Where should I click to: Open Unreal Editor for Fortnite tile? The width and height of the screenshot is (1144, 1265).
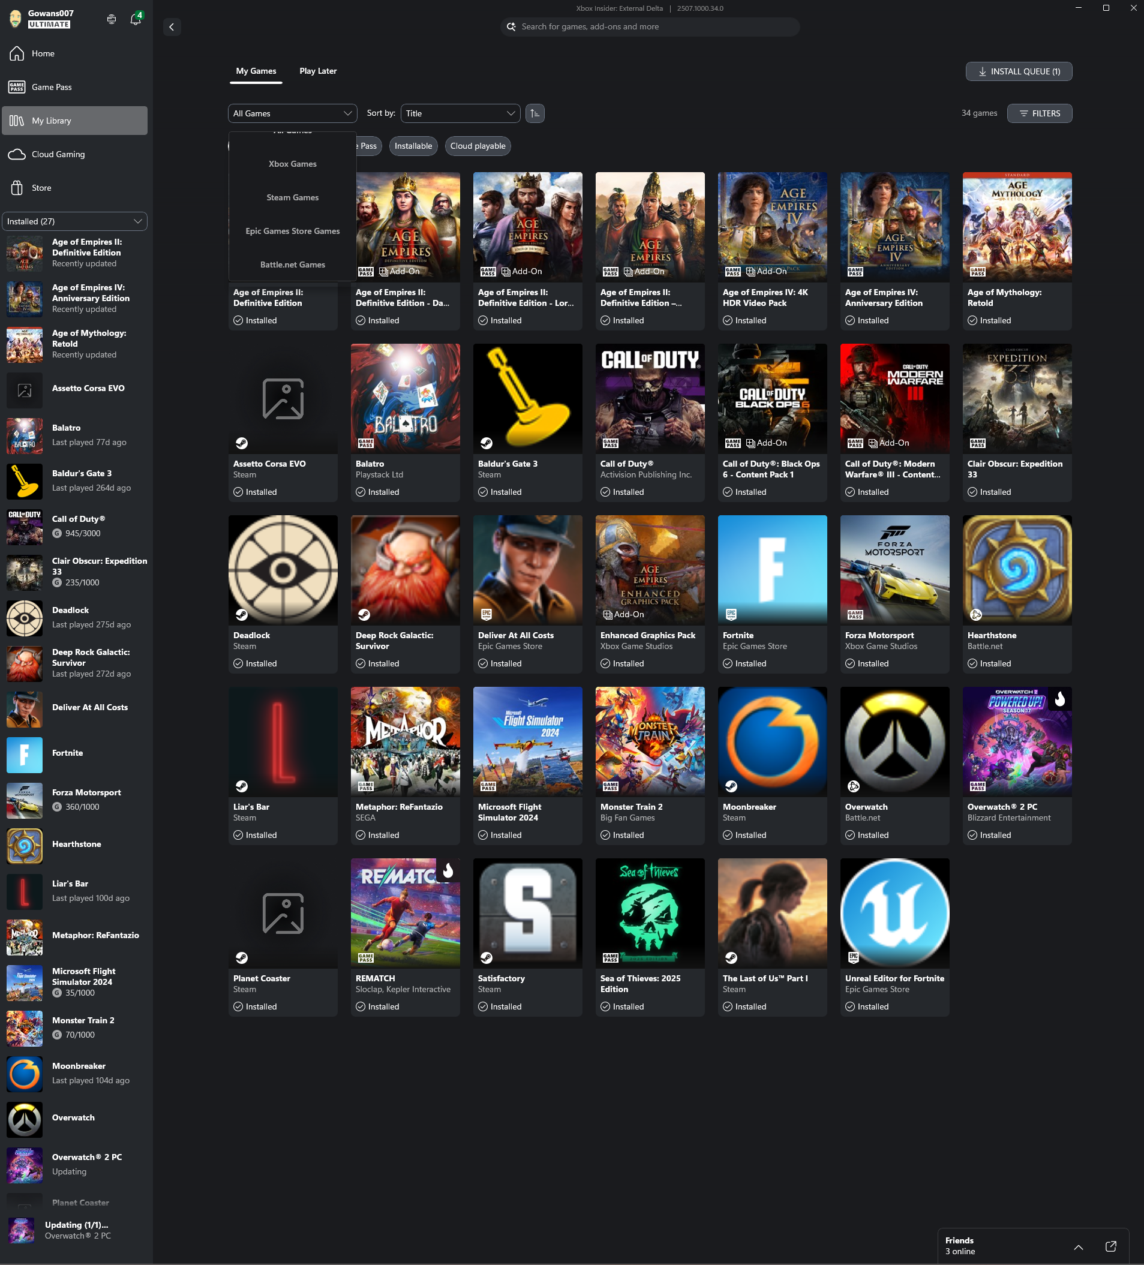click(x=894, y=938)
